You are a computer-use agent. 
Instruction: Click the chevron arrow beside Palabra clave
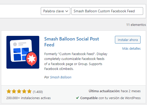click(x=67, y=11)
